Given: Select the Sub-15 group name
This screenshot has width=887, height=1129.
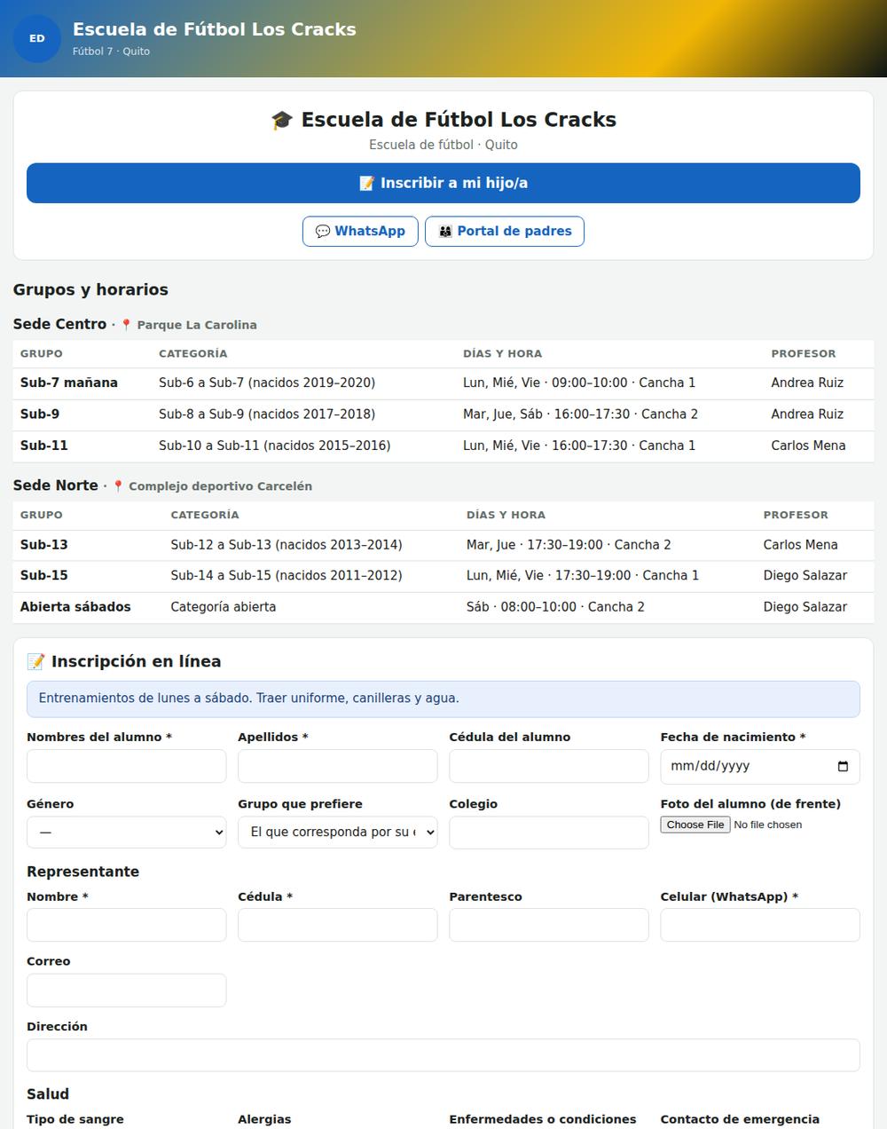Looking at the screenshot, I should [44, 575].
